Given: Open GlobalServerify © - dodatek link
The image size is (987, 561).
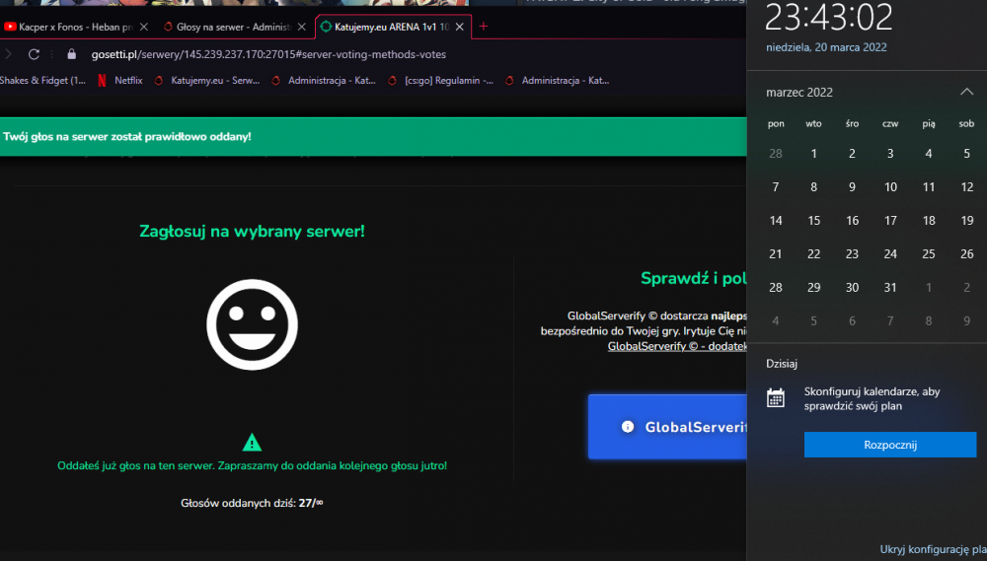Looking at the screenshot, I should pyautogui.click(x=677, y=346).
